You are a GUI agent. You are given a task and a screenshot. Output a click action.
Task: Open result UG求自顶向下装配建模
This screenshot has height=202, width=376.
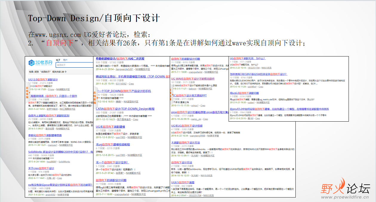110,127
